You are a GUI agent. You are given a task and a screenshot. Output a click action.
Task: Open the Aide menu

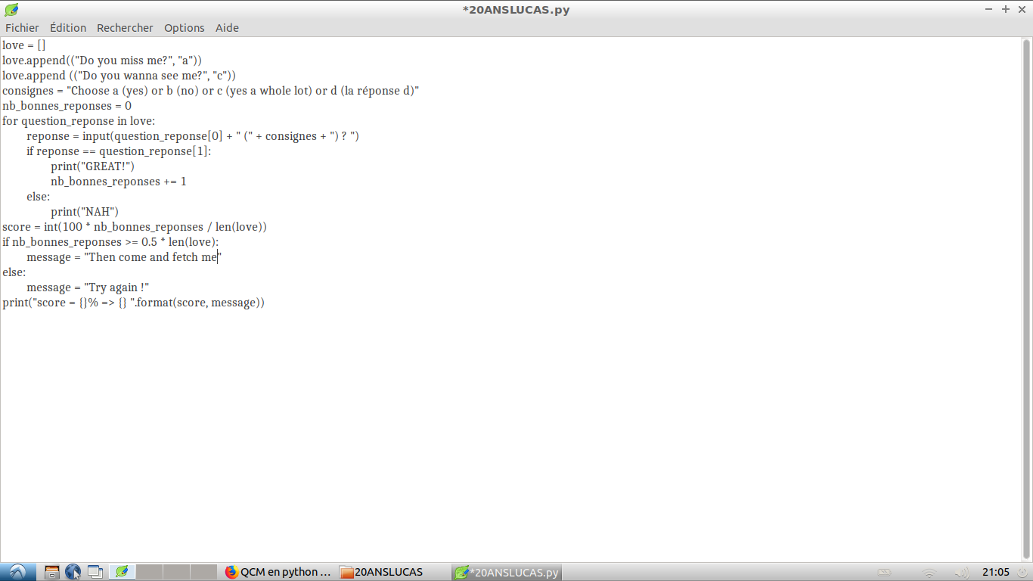(x=227, y=28)
